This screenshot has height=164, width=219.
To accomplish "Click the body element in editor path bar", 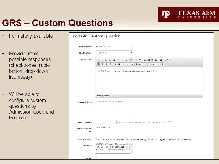I will (99, 96).
